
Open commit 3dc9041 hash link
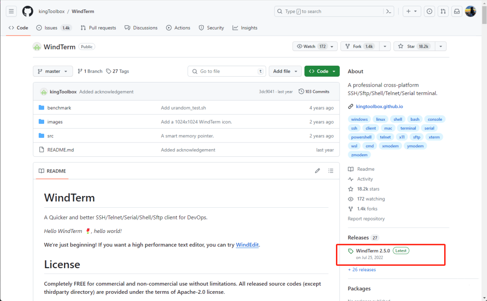point(266,92)
